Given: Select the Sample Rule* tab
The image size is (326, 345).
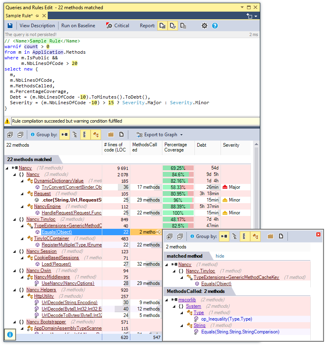Looking at the screenshot, I should (x=19, y=16).
